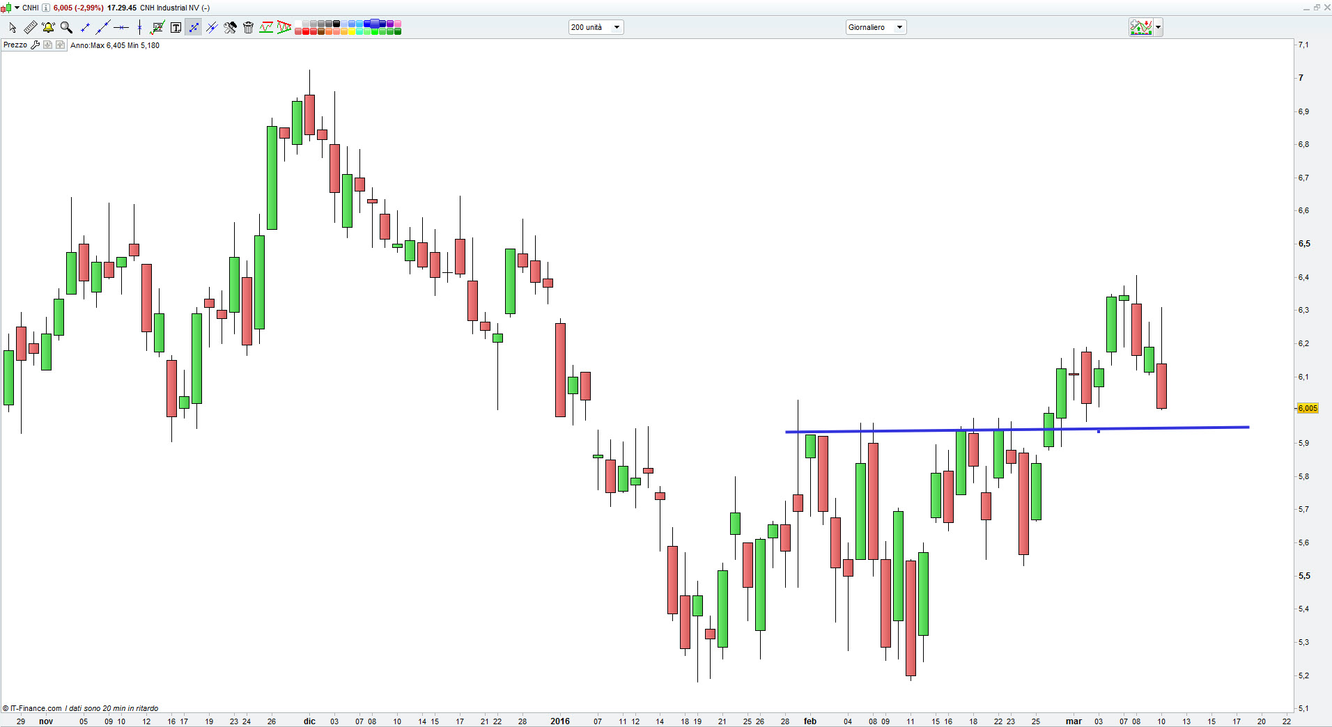Select the pointer cursor tool
Image resolution: width=1332 pixels, height=727 pixels.
[x=13, y=27]
